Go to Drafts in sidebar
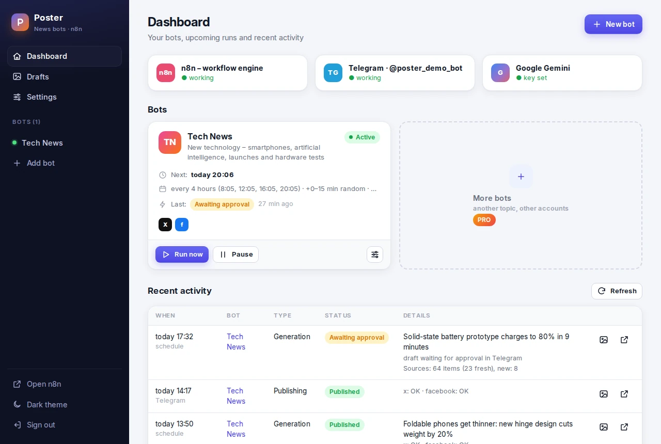Image resolution: width=661 pixels, height=444 pixels. (65, 76)
